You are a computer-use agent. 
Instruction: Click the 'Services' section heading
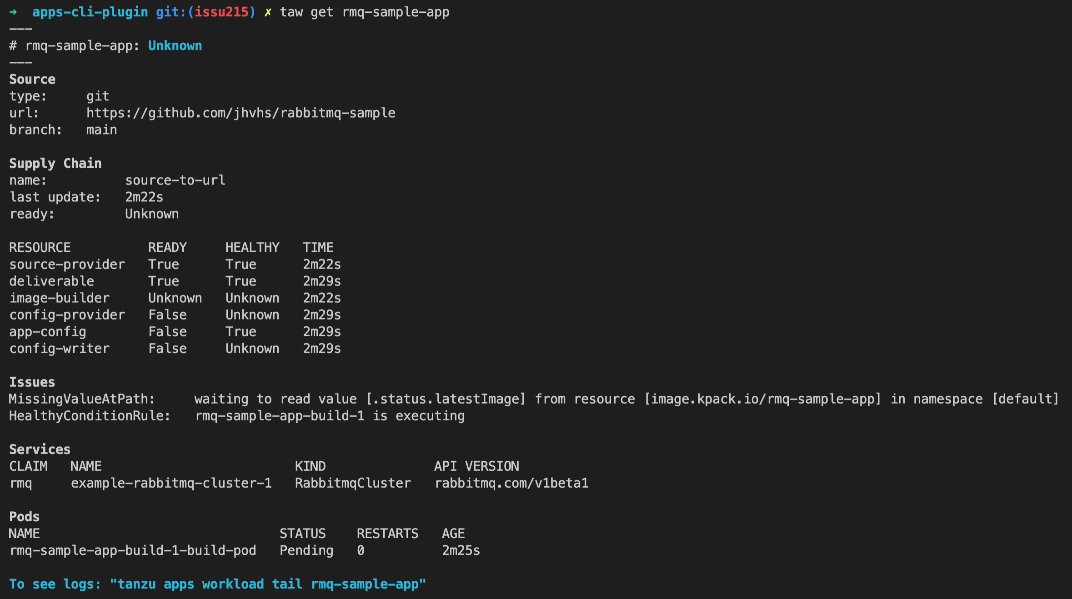pyautogui.click(x=40, y=449)
